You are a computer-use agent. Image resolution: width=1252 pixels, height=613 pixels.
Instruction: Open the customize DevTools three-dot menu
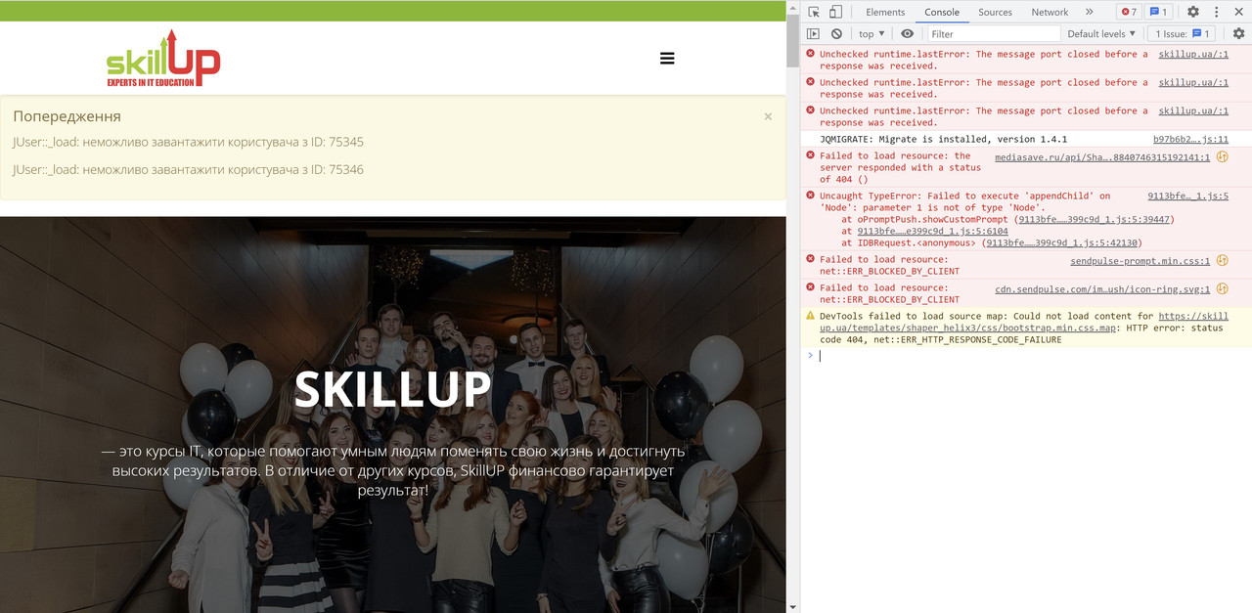point(1218,12)
